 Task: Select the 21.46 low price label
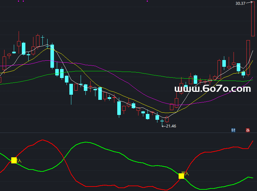tap(171, 126)
